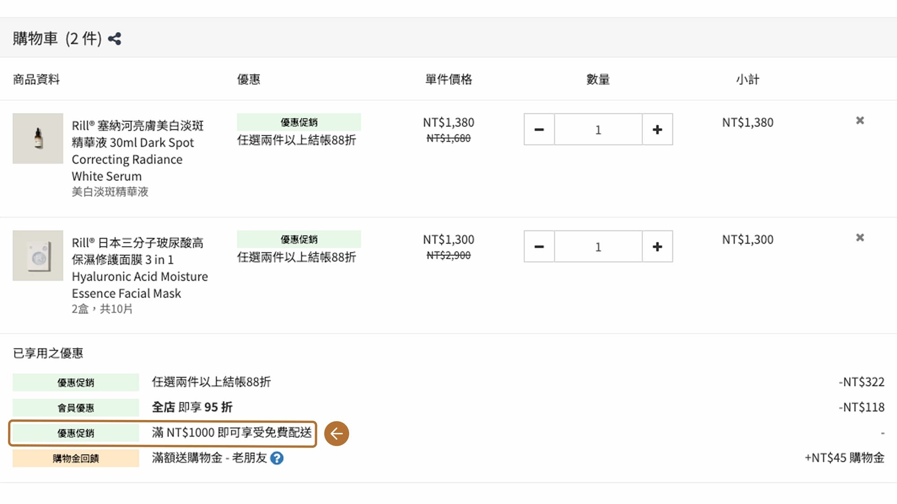Click the mask quantity input field
Image resolution: width=897 pixels, height=504 pixels.
tap(598, 246)
